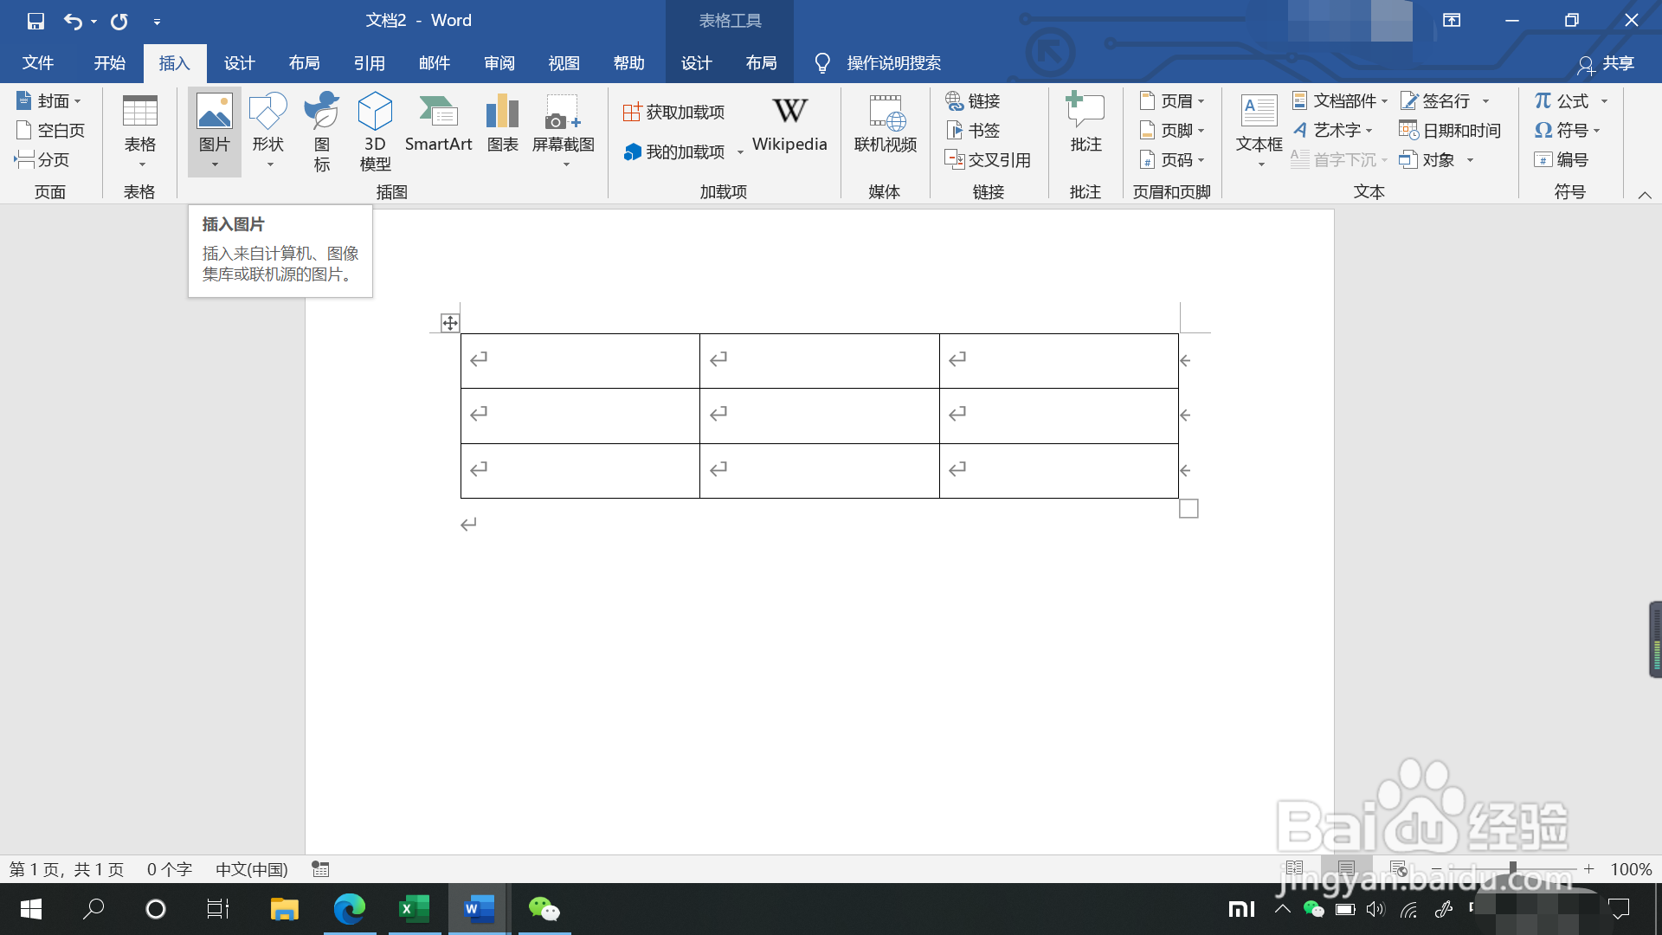This screenshot has height=935, width=1662.
Task: Open the 页眉 header dropdown
Action: point(1173,100)
